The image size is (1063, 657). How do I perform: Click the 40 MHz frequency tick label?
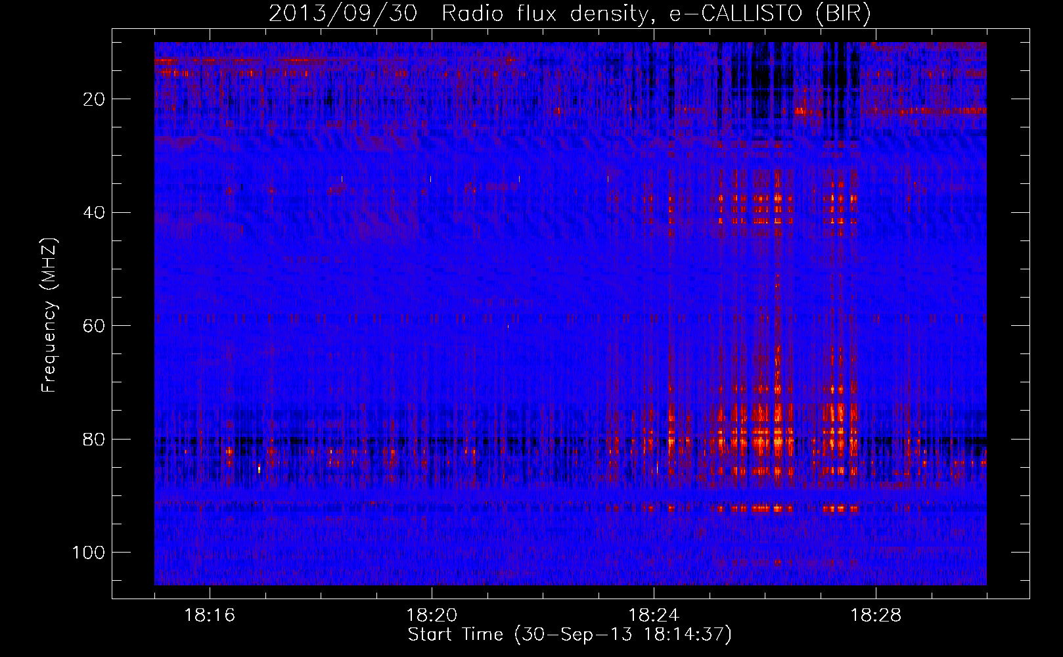tap(95, 213)
